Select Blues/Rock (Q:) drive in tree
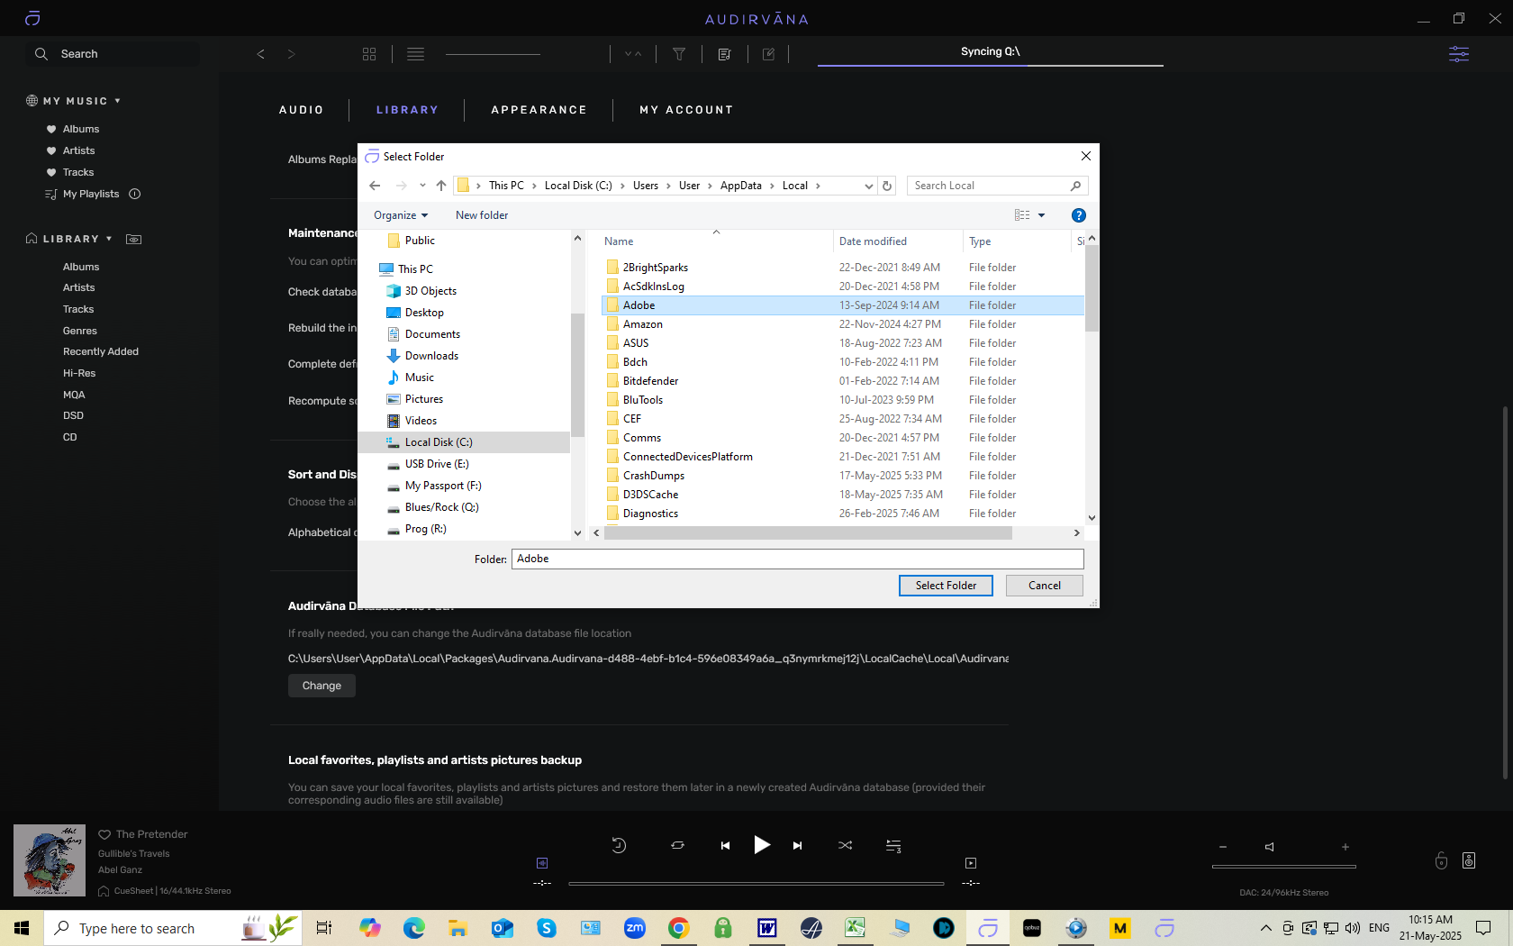Viewport: 1513px width, 946px height. (x=441, y=507)
